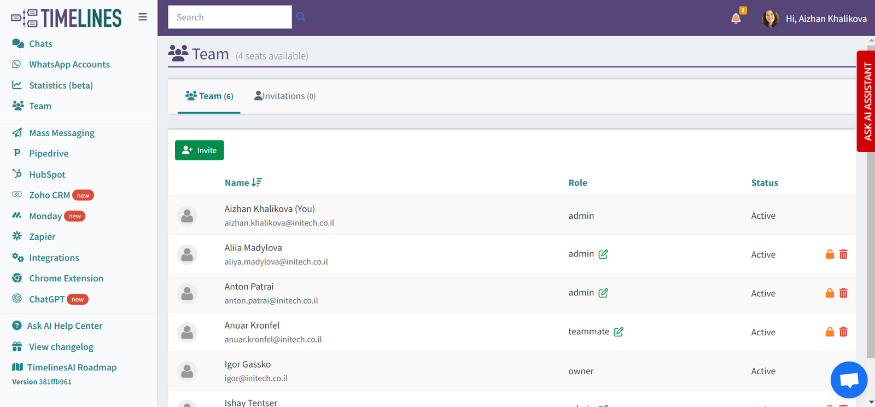Collapse sidebar with hamburger menu

coord(143,17)
